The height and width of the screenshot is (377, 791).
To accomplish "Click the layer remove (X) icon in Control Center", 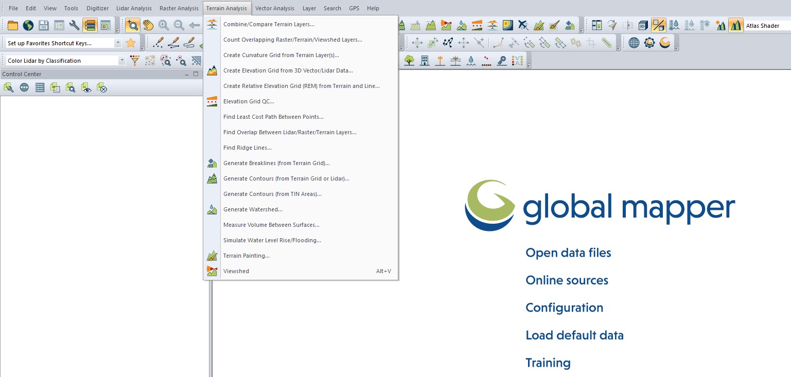I will coord(102,88).
